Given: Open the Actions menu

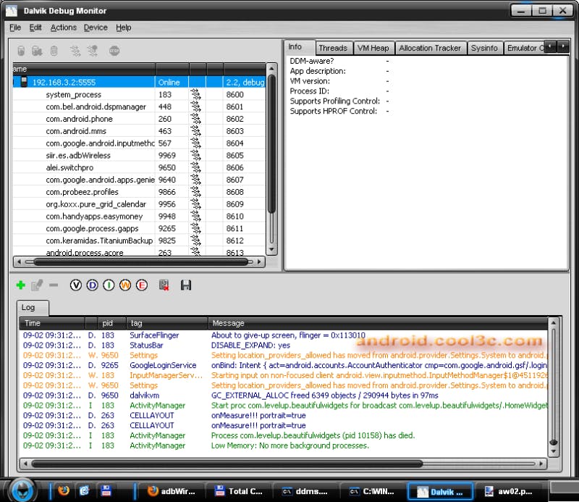Looking at the screenshot, I should tap(63, 28).
